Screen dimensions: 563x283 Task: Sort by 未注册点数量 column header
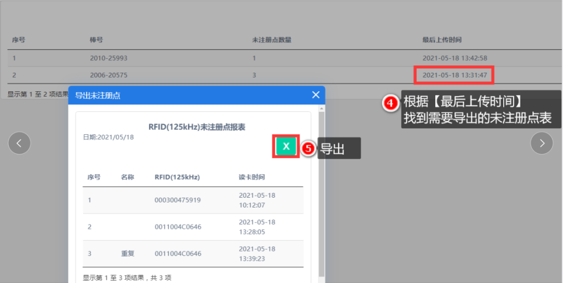tap(272, 40)
